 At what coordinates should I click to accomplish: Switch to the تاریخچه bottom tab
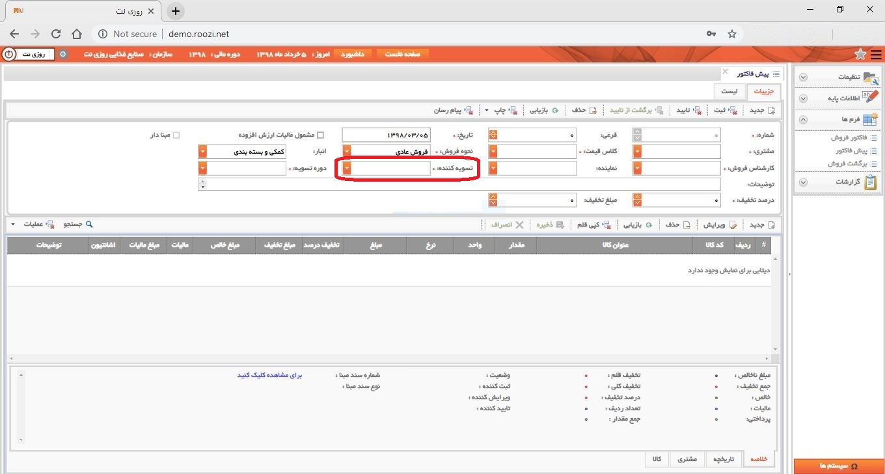[x=723, y=459]
